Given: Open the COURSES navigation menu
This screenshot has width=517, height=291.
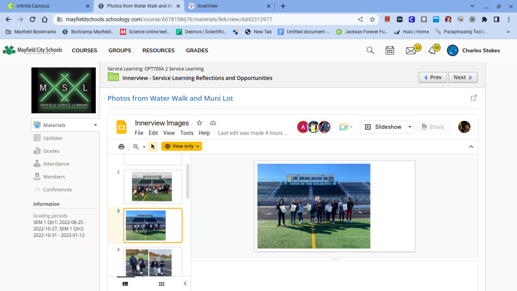Looking at the screenshot, I should (x=84, y=51).
